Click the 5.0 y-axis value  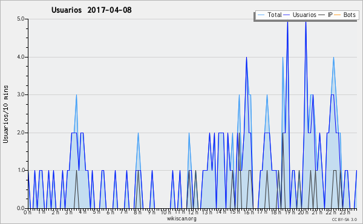21,19
